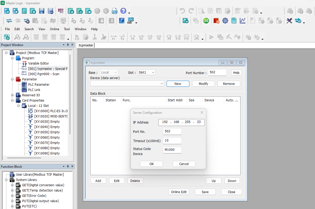Click the blue gear wheel icon
Screen dimensions: 315x209
pos(225,21)
